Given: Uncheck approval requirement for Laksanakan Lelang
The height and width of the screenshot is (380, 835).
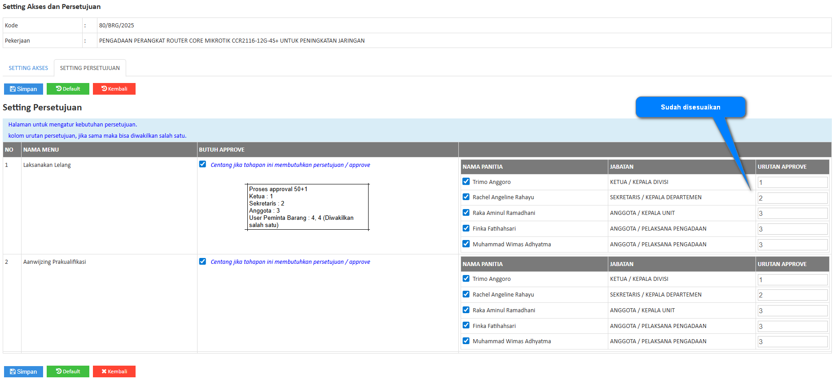Looking at the screenshot, I should (x=202, y=164).
